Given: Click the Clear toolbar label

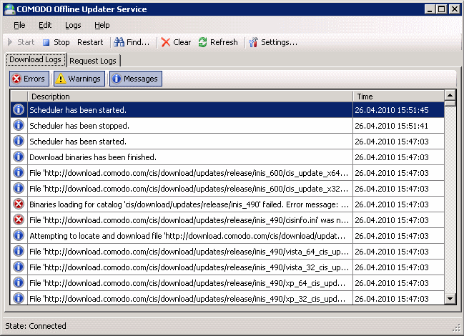Looking at the screenshot, I should coord(182,42).
